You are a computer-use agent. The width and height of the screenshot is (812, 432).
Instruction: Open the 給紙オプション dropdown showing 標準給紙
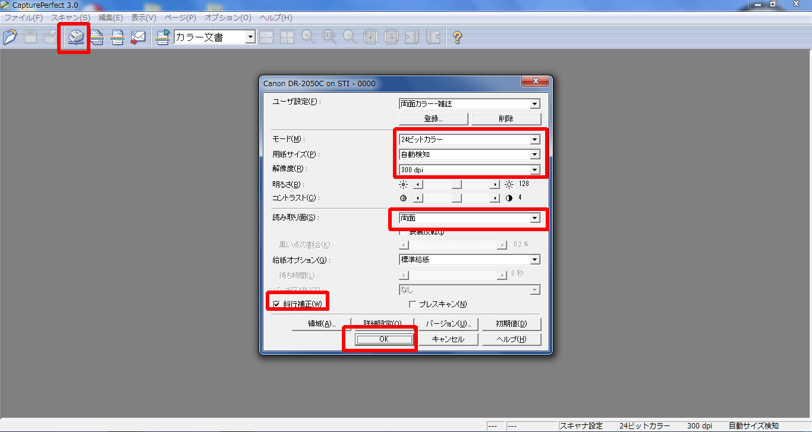pyautogui.click(x=470, y=260)
